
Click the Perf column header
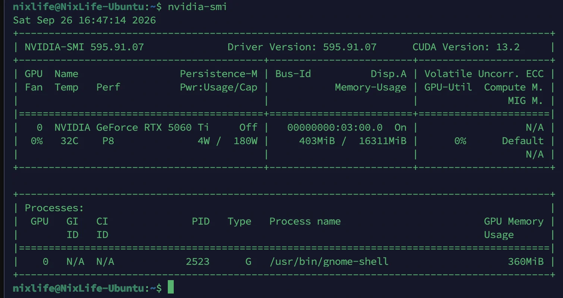click(108, 87)
